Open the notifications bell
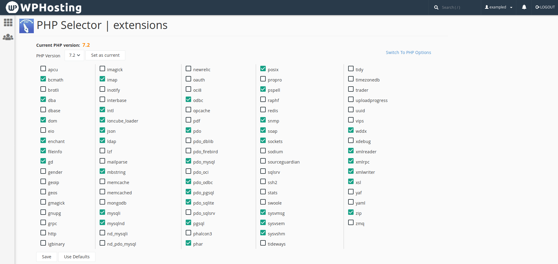The height and width of the screenshot is (264, 558). pos(524,7)
